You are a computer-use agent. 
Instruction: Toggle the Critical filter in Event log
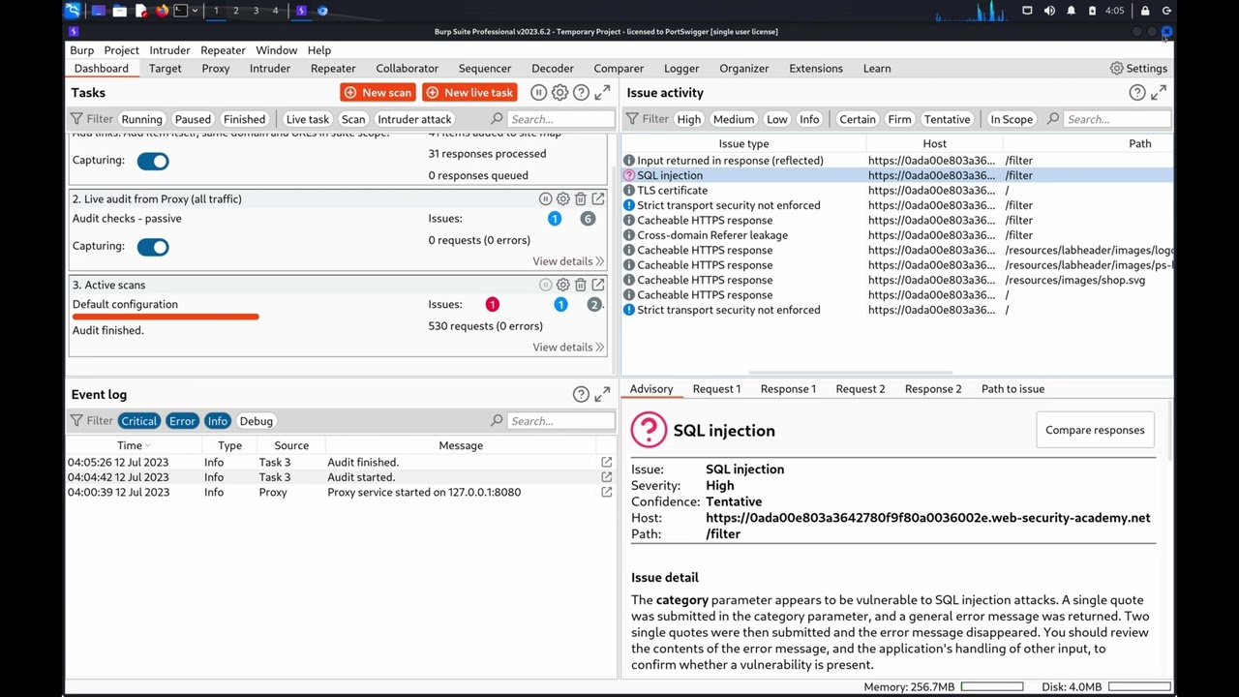click(x=138, y=421)
